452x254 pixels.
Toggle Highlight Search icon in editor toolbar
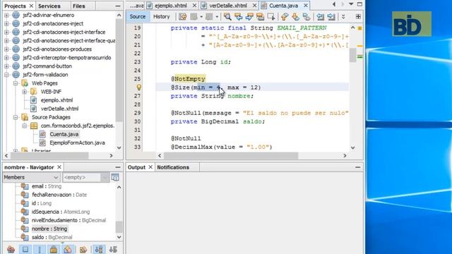(x=261, y=17)
